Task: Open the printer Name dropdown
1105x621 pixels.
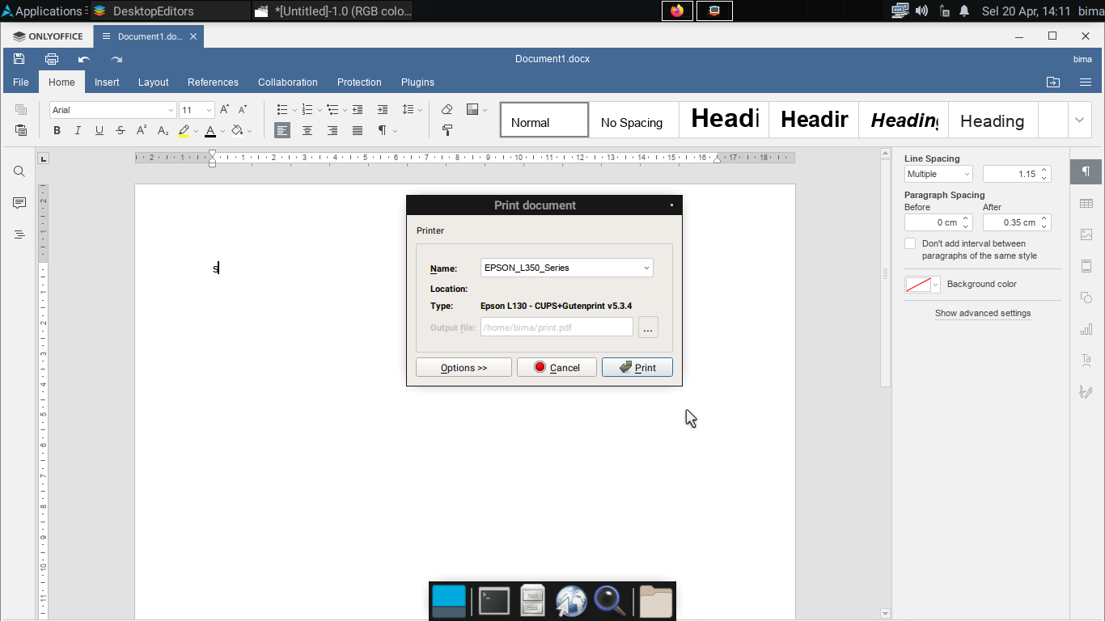Action: (566, 268)
